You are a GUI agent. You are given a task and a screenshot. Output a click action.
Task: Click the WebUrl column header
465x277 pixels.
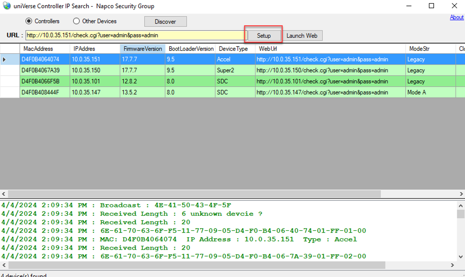pos(268,49)
